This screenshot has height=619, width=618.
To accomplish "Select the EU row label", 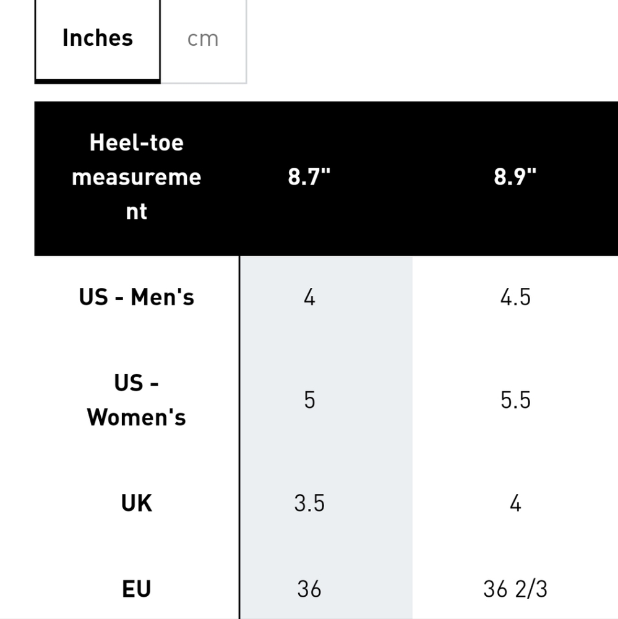I will point(137,589).
